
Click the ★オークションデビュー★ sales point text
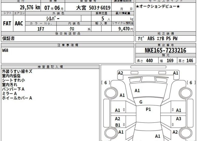click(x=158, y=7)
